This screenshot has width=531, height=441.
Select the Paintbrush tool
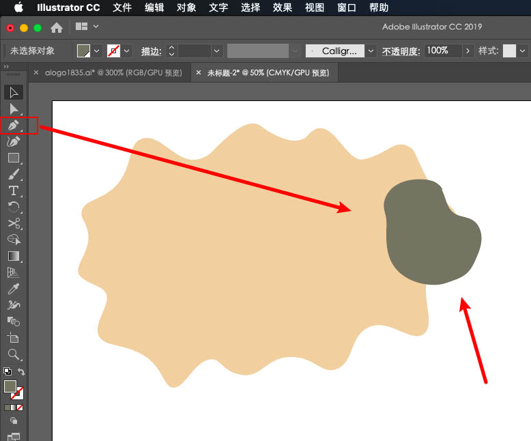[14, 175]
